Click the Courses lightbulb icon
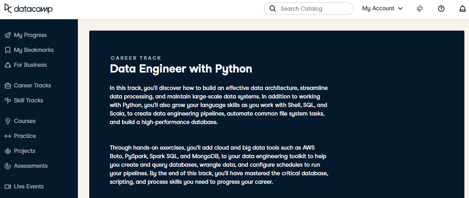The height and width of the screenshot is (198, 469). (8, 121)
